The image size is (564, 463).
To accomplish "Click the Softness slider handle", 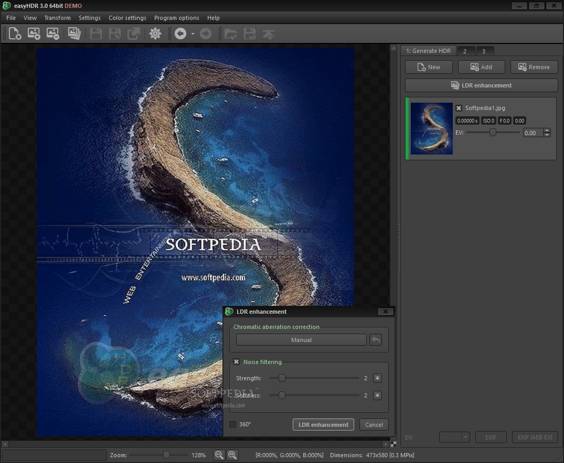I will point(282,395).
